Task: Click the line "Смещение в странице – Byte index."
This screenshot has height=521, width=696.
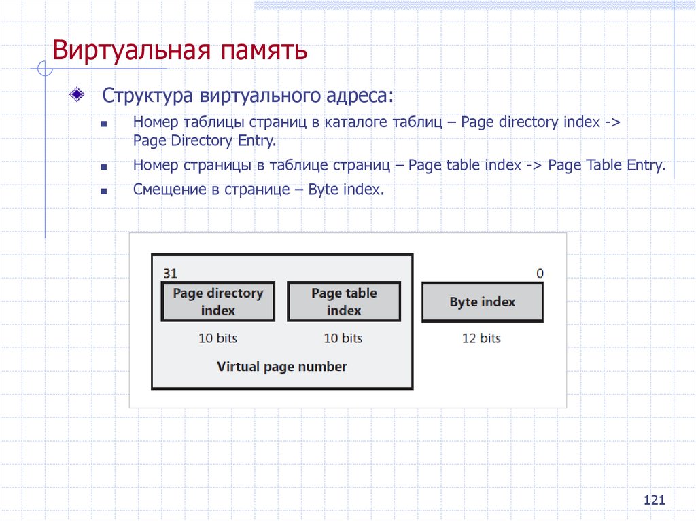Action: 258,190
